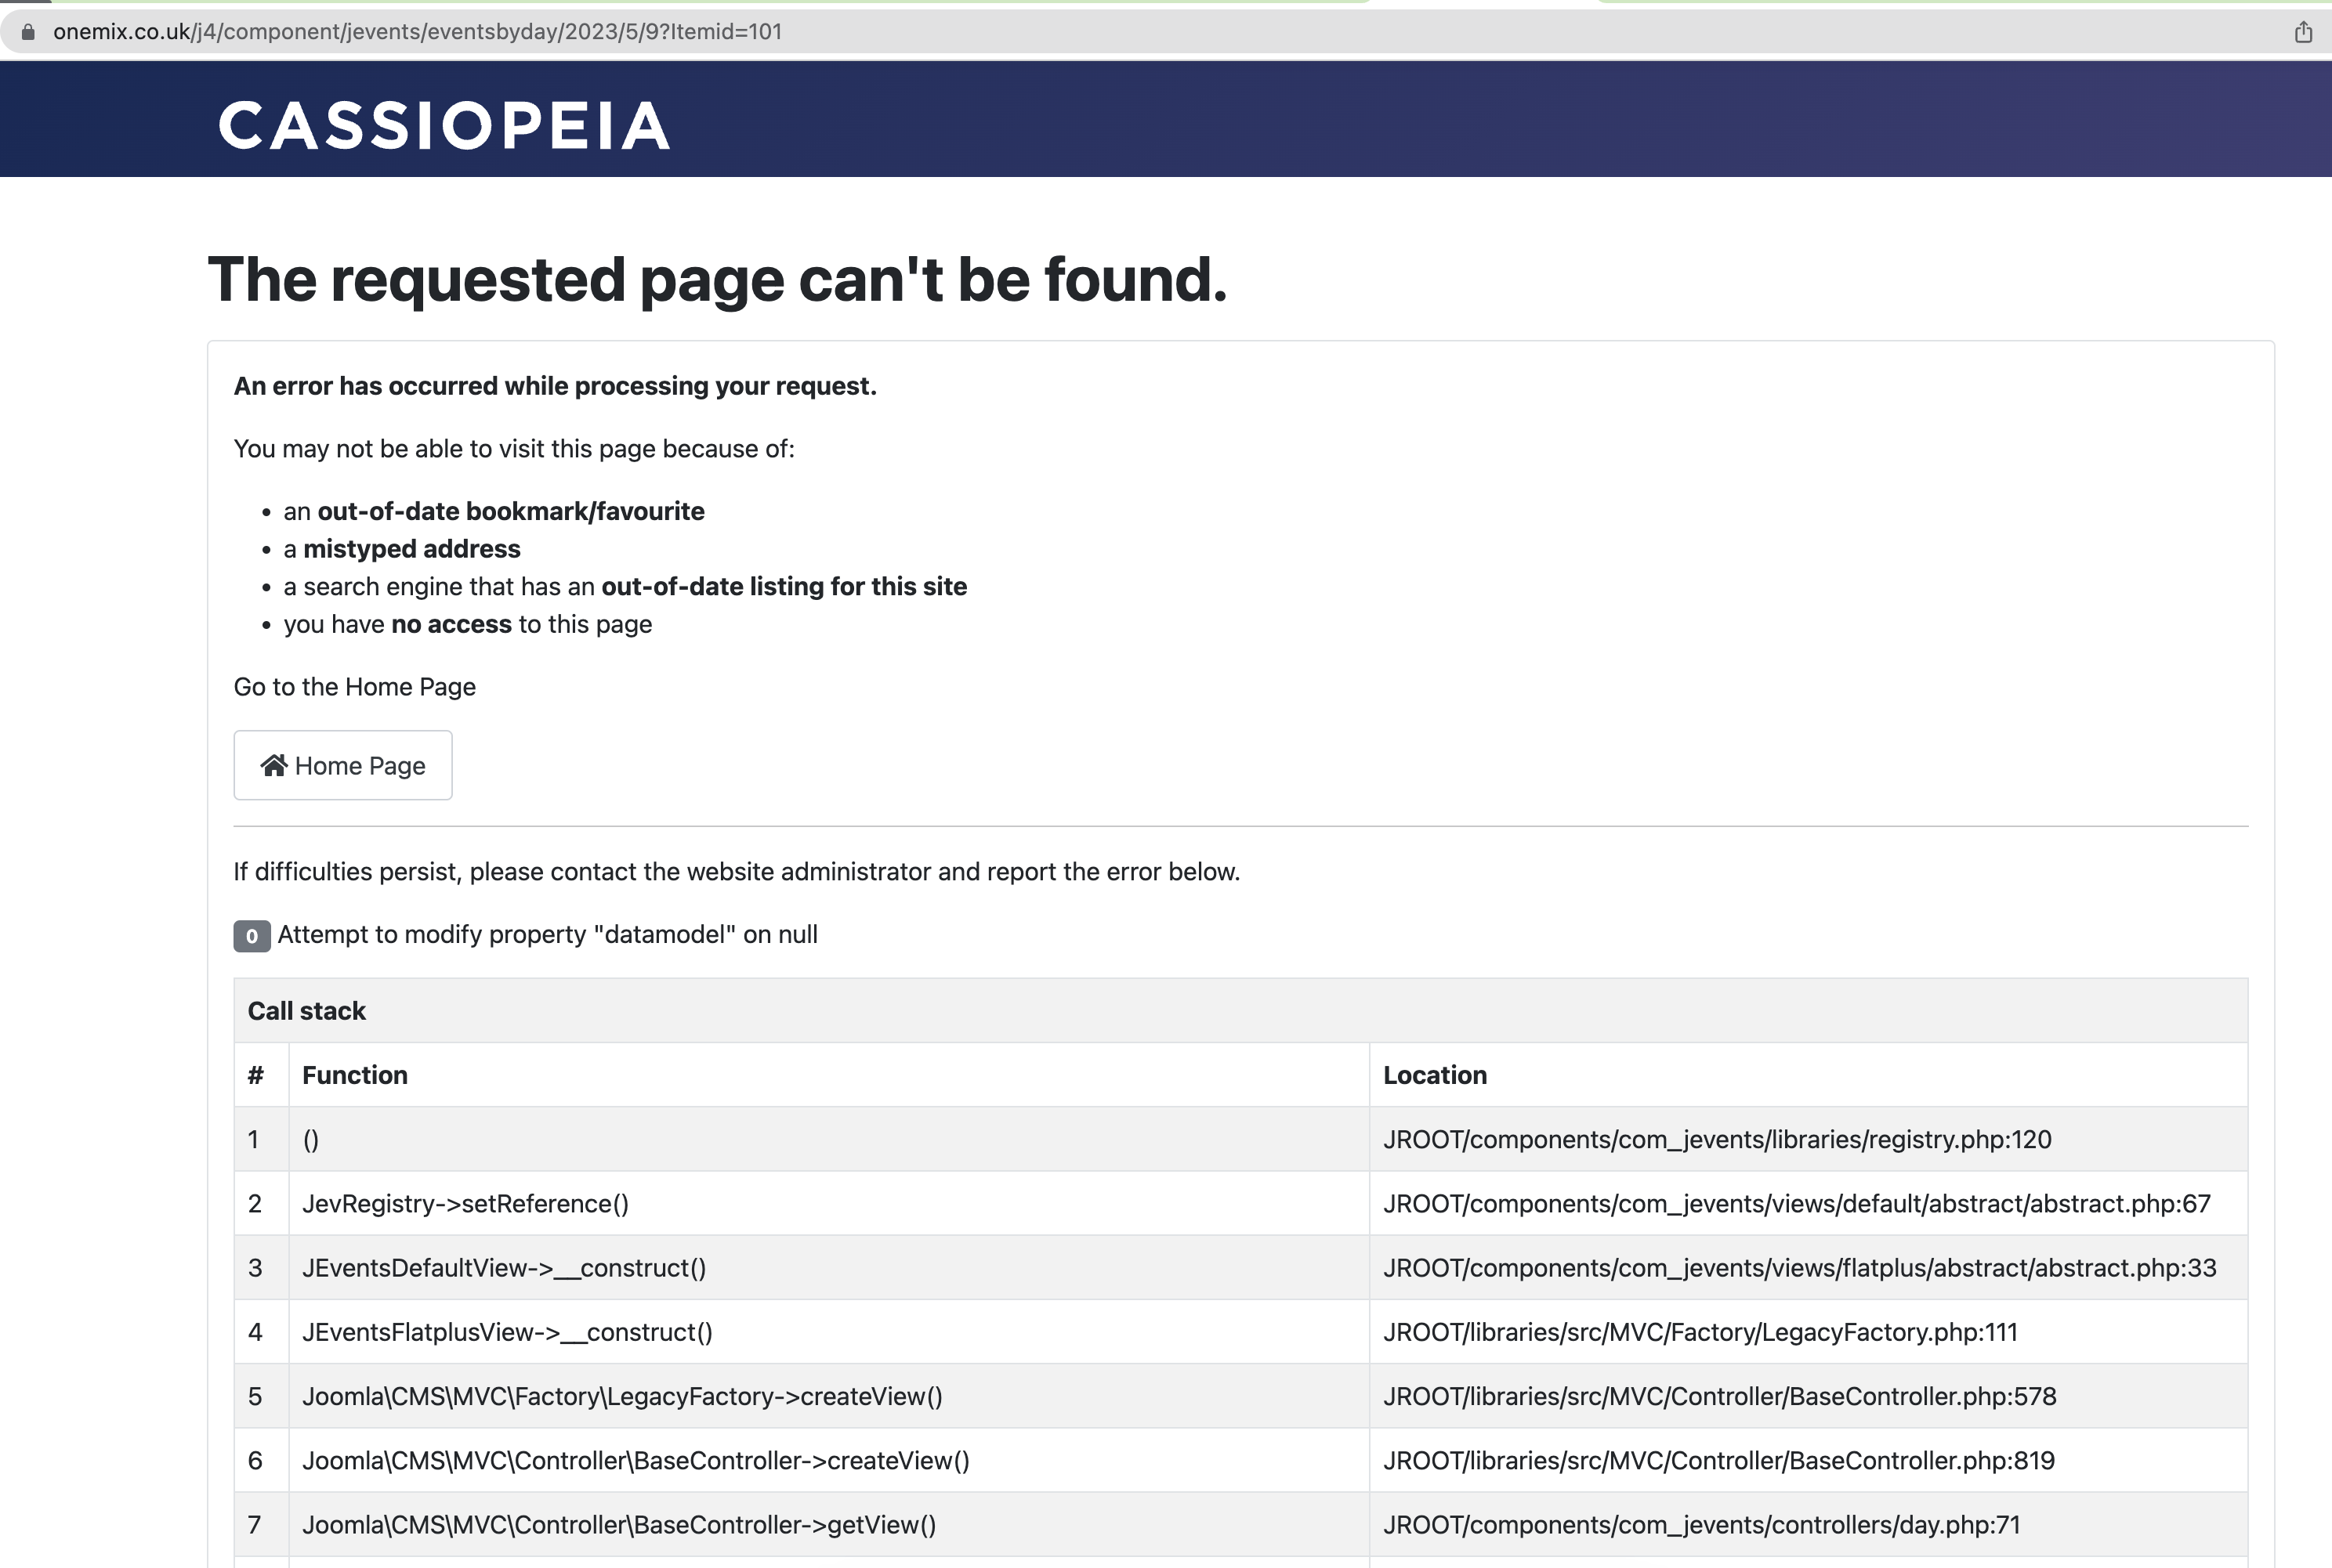
Task: Click the JevRegistry->setReference() row
Action: [1240, 1203]
